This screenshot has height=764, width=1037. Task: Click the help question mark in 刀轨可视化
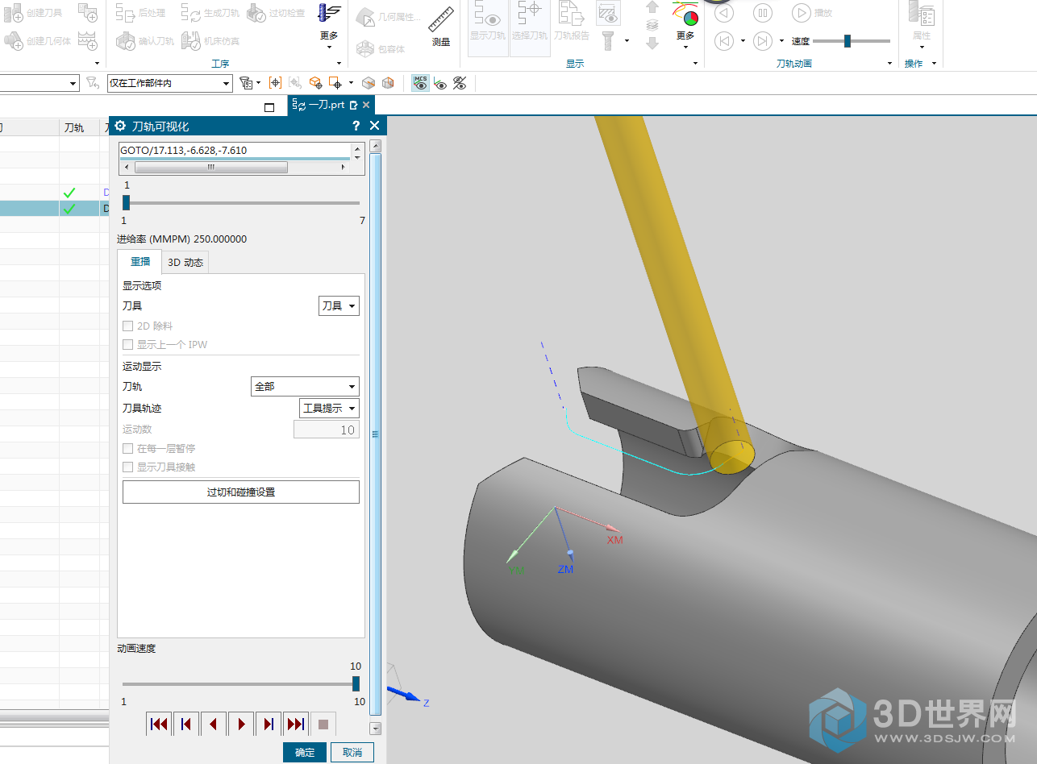356,126
